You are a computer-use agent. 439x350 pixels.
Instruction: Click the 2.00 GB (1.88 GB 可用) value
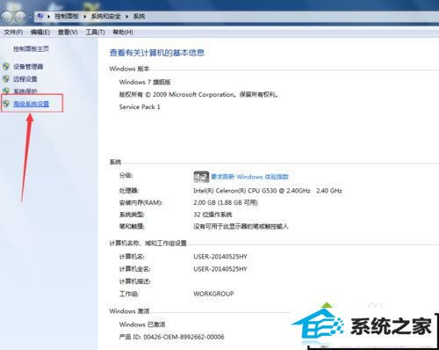[x=226, y=203]
